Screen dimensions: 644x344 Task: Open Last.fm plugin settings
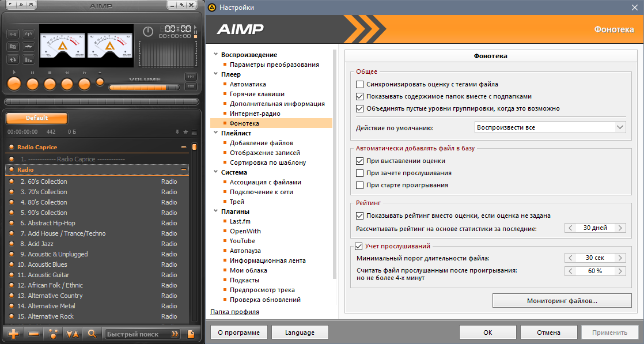point(240,221)
